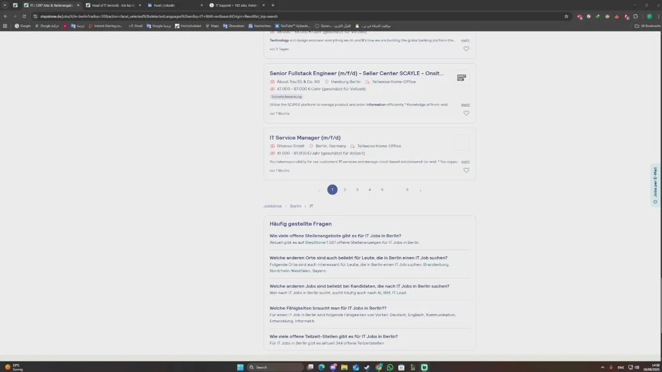Click the taskbar Search box
The height and width of the screenshot is (372, 662).
click(x=275, y=367)
